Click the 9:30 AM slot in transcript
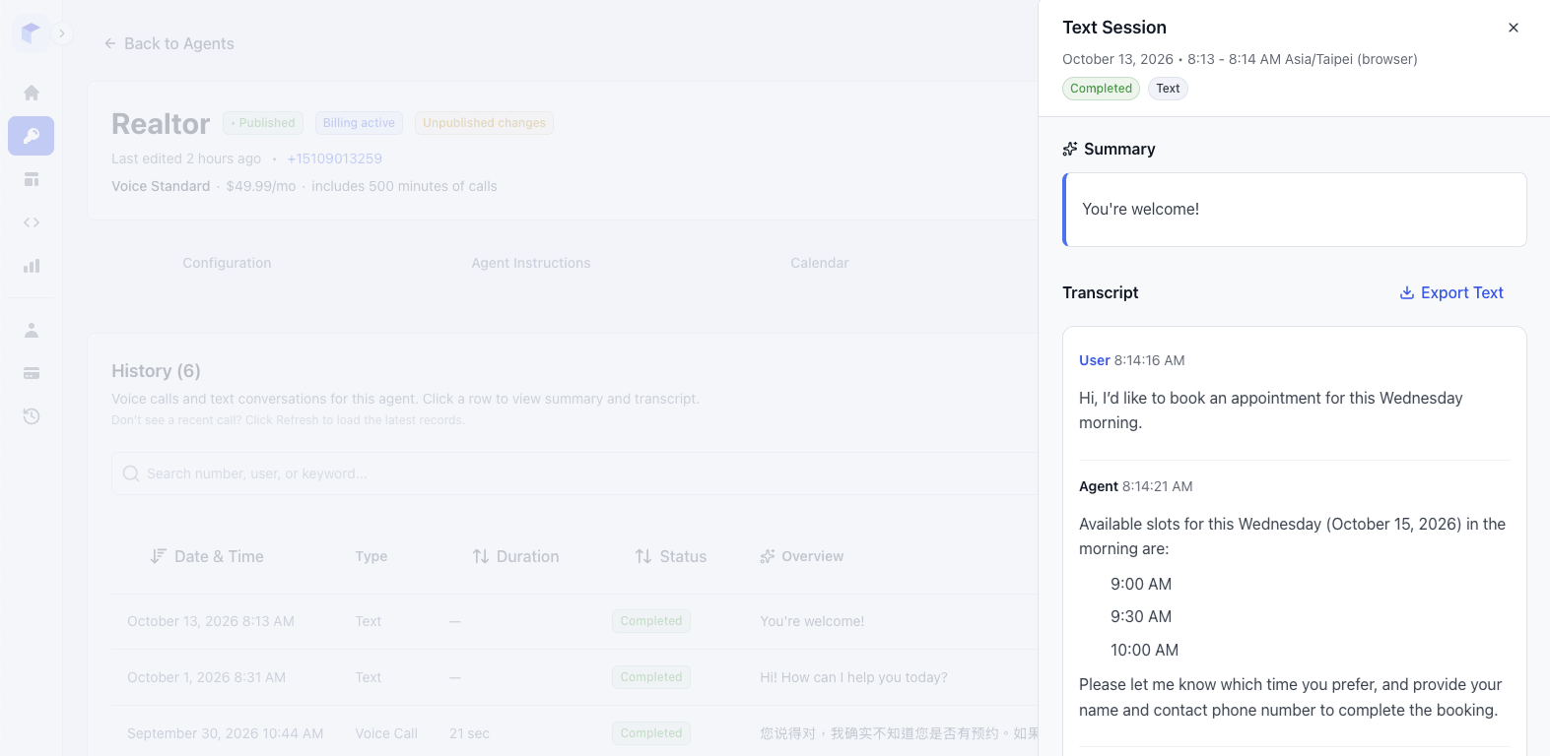The width and height of the screenshot is (1550, 756). point(1141,616)
